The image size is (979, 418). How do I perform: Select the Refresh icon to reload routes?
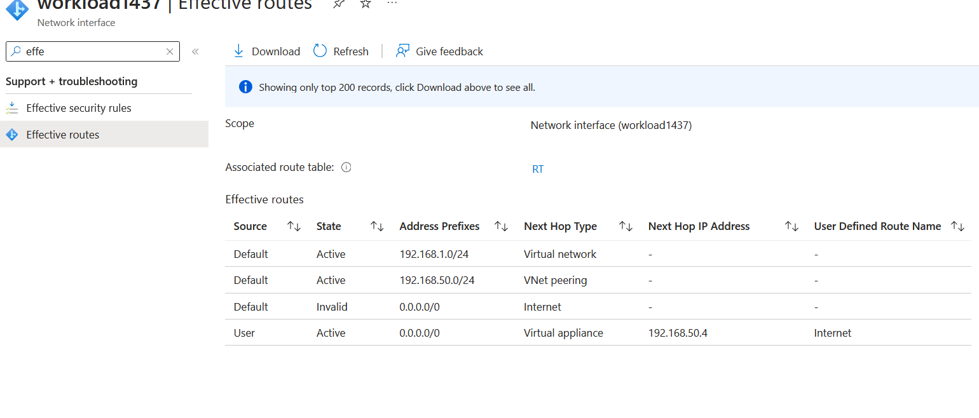pyautogui.click(x=320, y=51)
